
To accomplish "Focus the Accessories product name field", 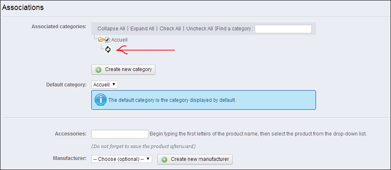I will click(x=120, y=134).
